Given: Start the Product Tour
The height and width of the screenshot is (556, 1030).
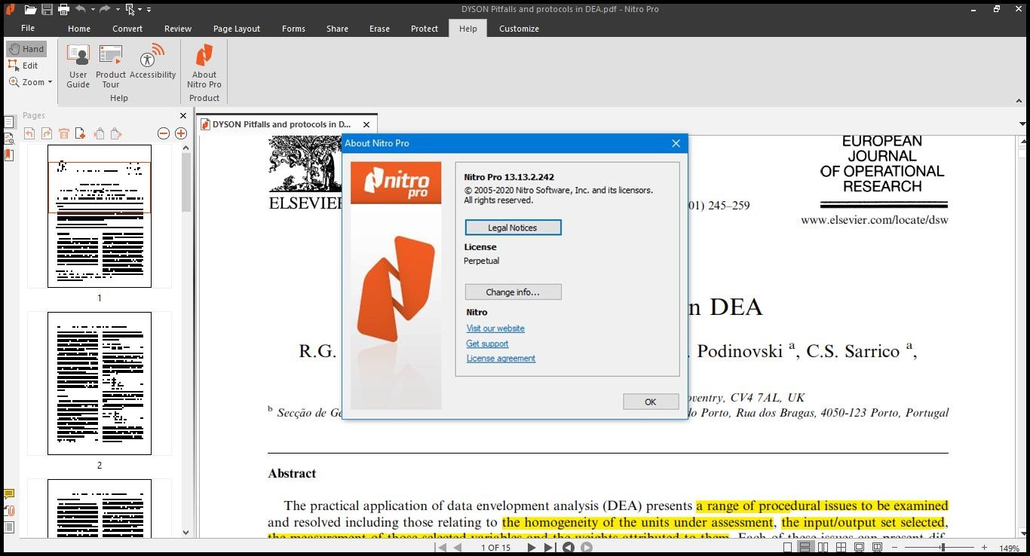Looking at the screenshot, I should click(x=111, y=66).
